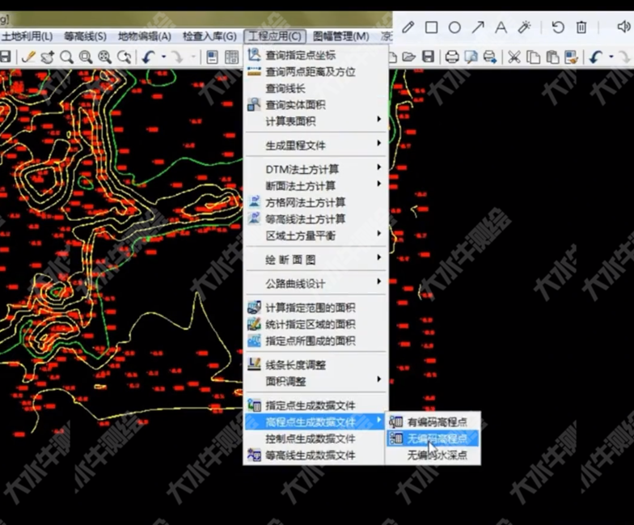This screenshot has height=525, width=634.
Task: Click the printer icon in the toolbar
Action: 452,57
